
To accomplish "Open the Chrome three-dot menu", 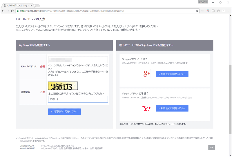I will 229,11.
